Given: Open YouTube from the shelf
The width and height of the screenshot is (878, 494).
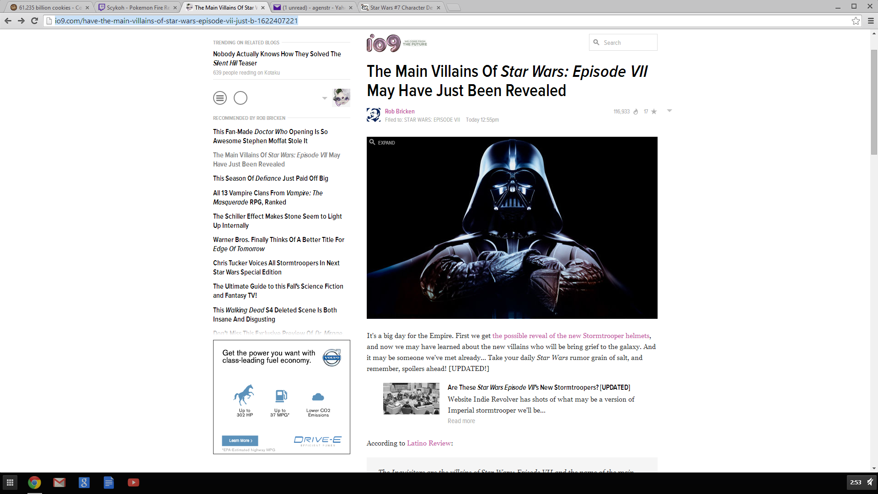Looking at the screenshot, I should pos(133,483).
